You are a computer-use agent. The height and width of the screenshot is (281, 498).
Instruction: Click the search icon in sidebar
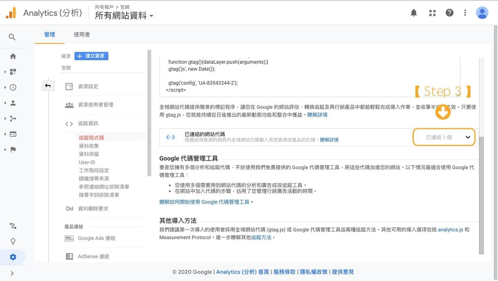(12, 37)
